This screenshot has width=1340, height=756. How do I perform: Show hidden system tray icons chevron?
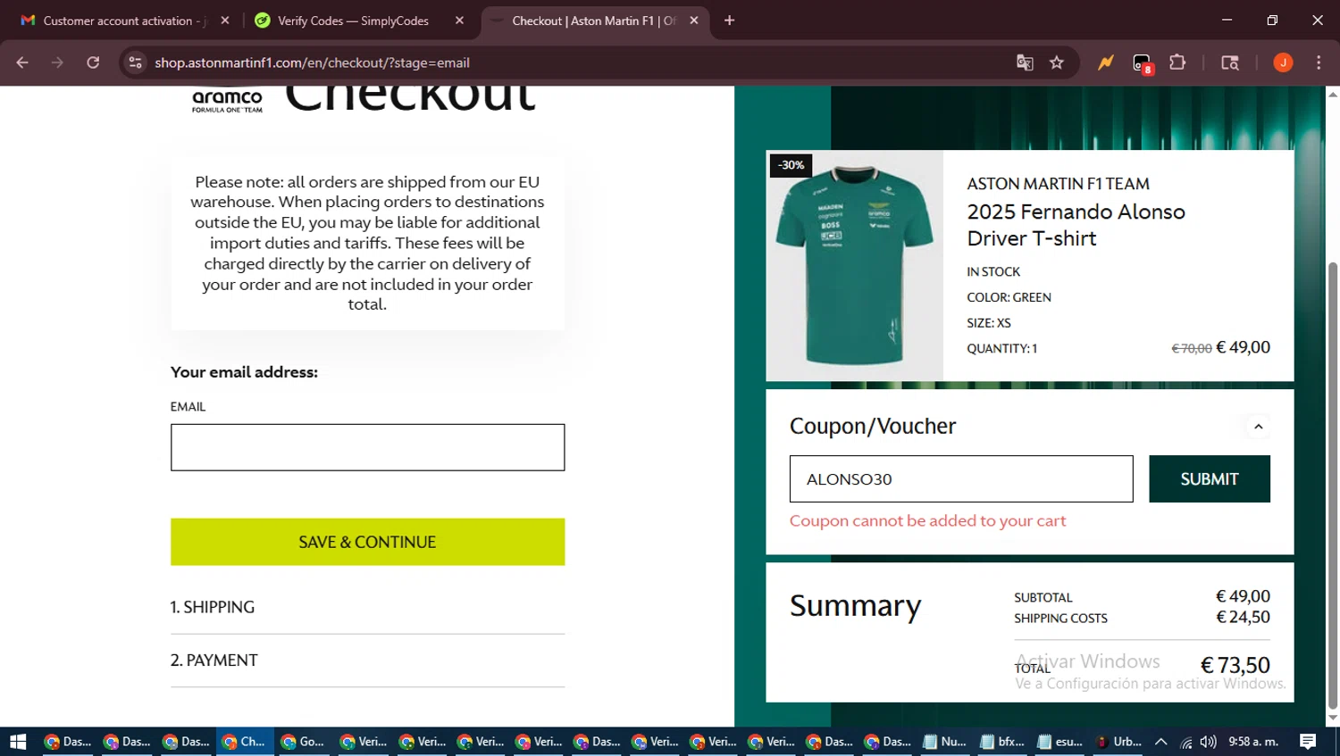point(1161,742)
